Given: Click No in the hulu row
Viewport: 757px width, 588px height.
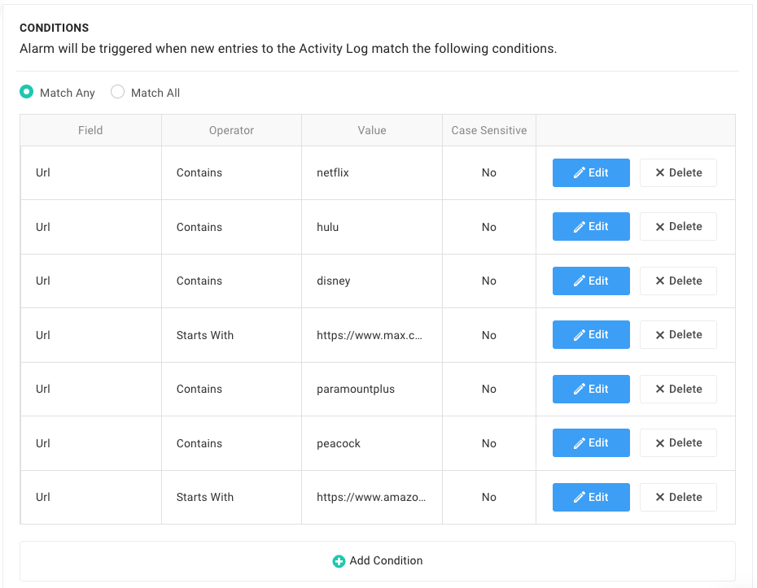Looking at the screenshot, I should [489, 227].
